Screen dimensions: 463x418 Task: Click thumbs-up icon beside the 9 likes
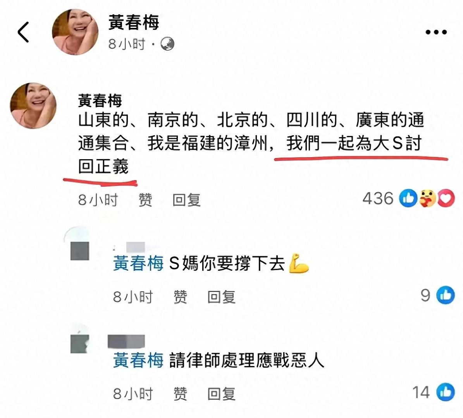click(446, 295)
